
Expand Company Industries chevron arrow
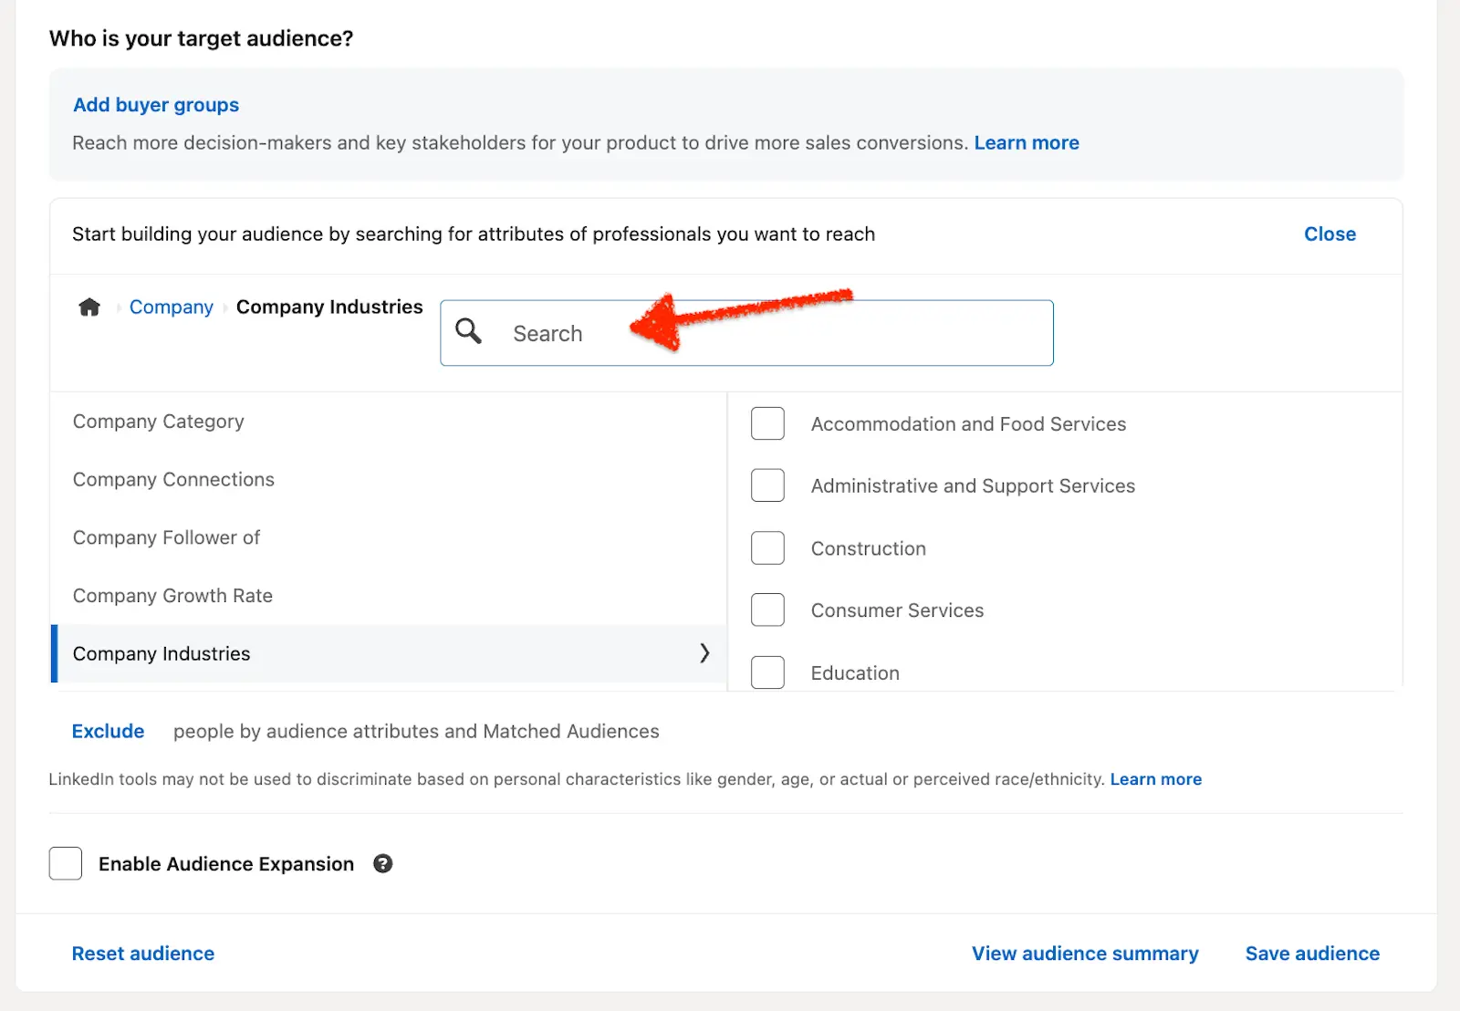pyautogui.click(x=704, y=653)
